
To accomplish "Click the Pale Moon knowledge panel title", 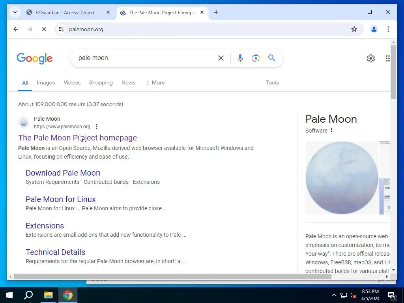I will coord(331,119).
